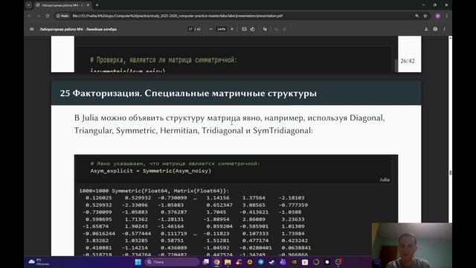Toggle fit to page view
This screenshot has width=476, height=268.
[x=244, y=29]
